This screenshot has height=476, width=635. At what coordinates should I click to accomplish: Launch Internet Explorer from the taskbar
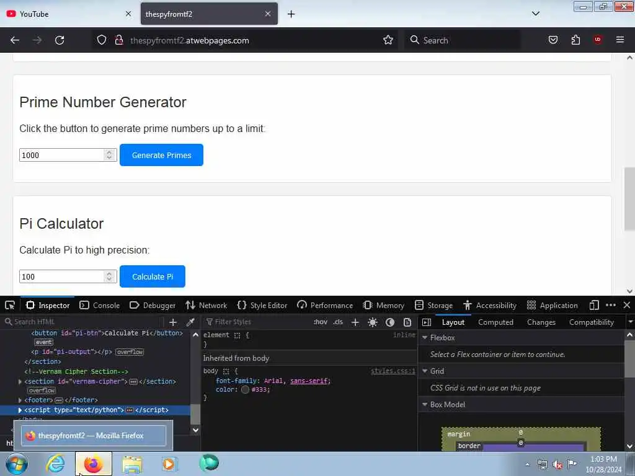point(55,464)
